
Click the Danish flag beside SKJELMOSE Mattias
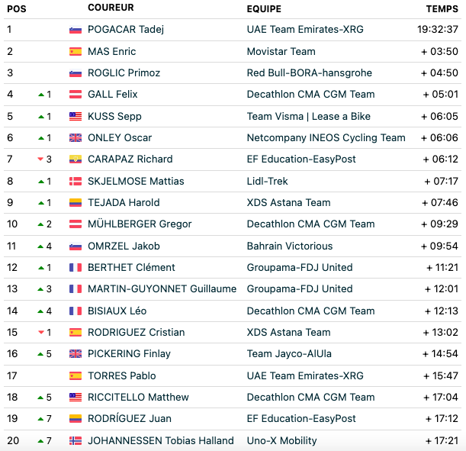pyautogui.click(x=76, y=182)
